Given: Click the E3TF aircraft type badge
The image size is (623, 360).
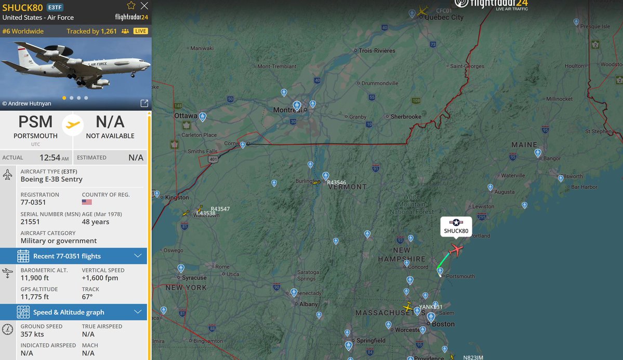Looking at the screenshot, I should coord(55,7).
